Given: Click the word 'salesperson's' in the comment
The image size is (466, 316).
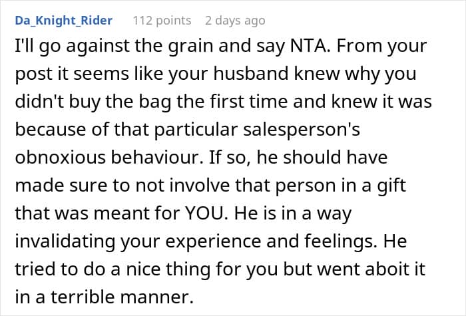Looking at the screenshot, I should [302, 130].
